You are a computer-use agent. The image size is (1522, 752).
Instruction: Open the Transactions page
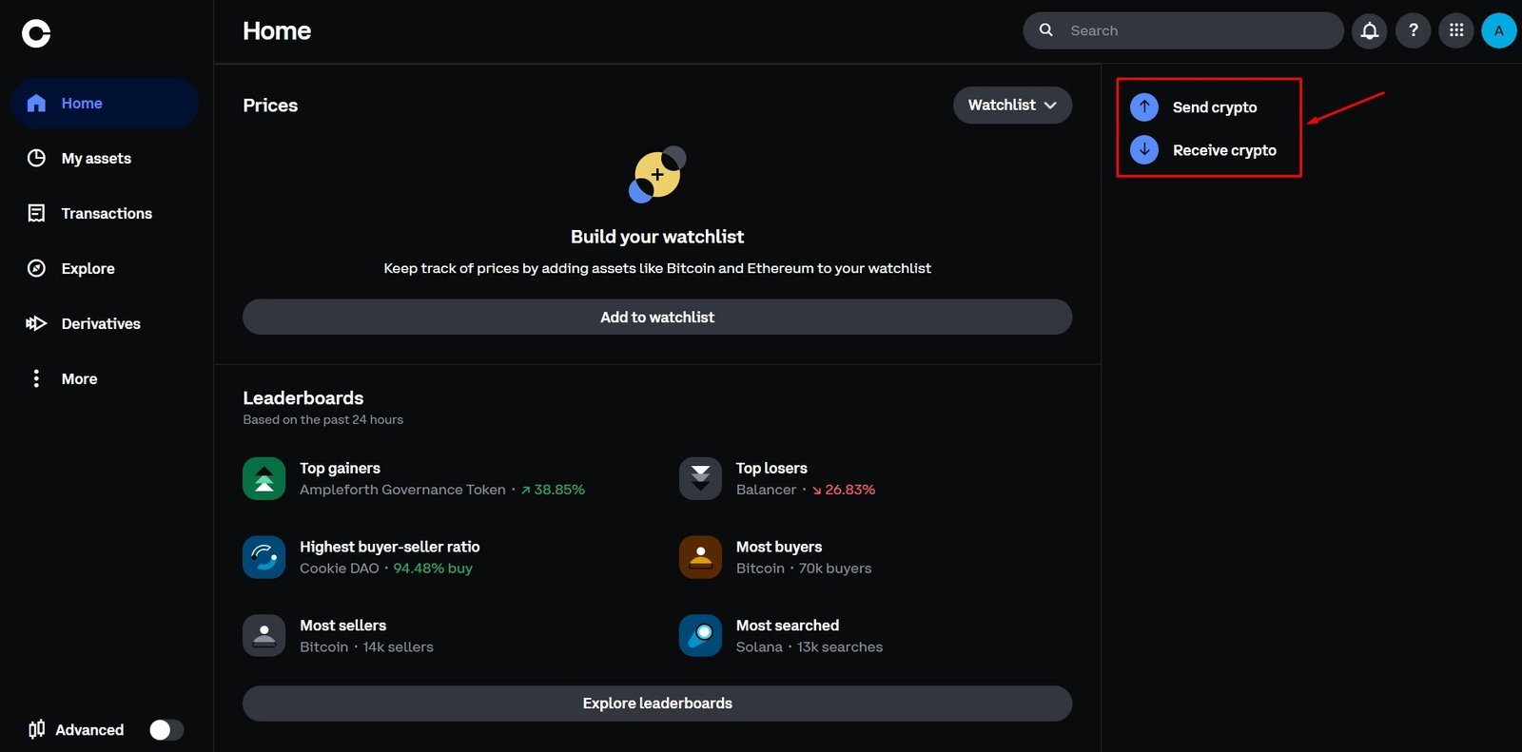click(x=106, y=214)
